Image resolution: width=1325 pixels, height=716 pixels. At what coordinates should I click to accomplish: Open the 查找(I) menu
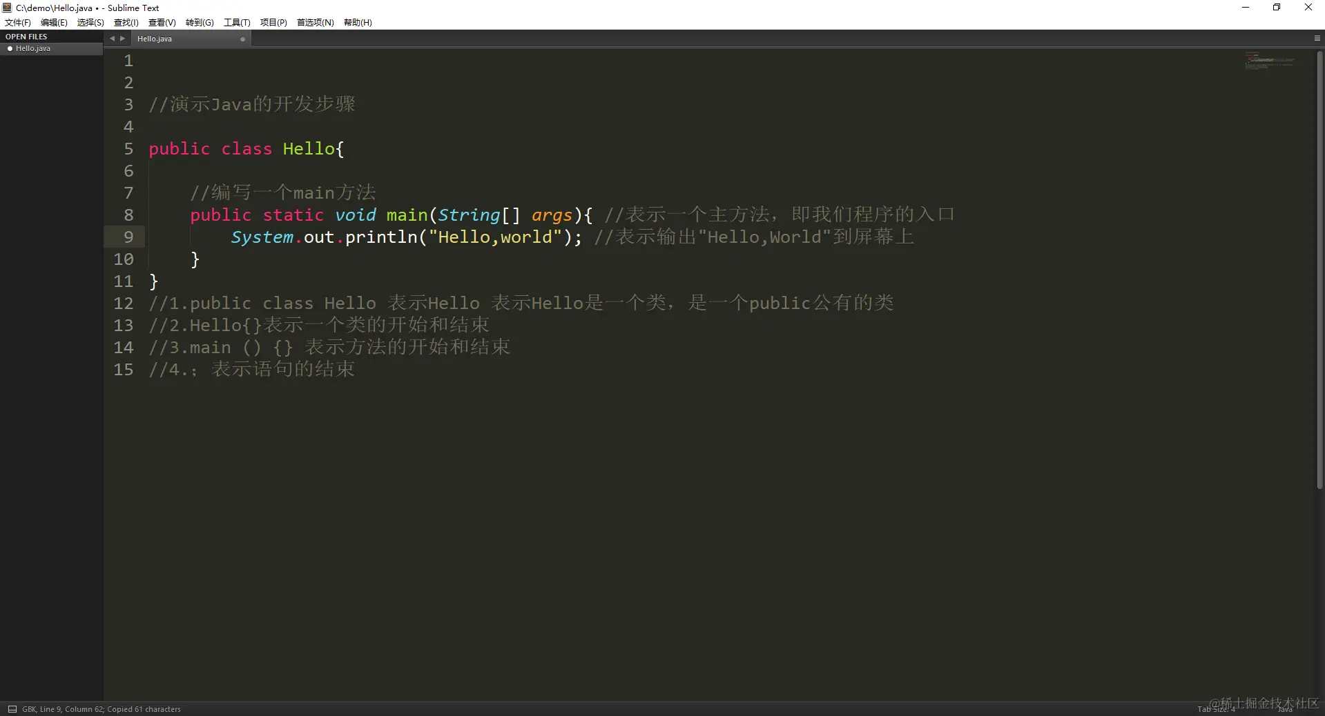point(126,22)
